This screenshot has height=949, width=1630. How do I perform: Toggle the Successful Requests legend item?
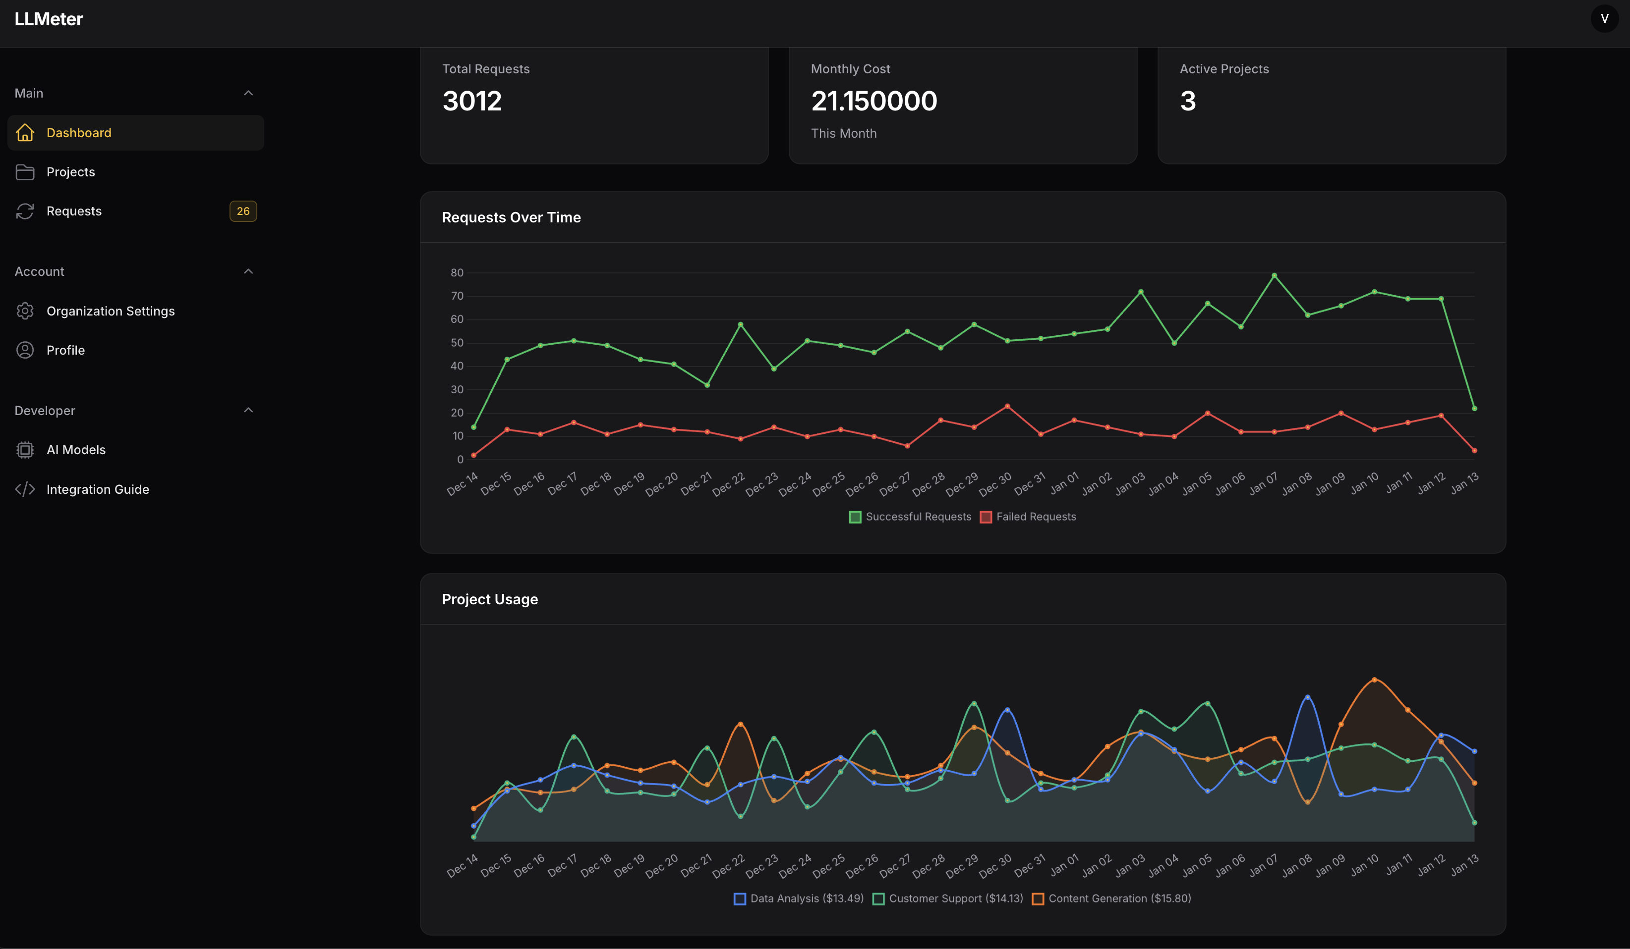point(910,517)
